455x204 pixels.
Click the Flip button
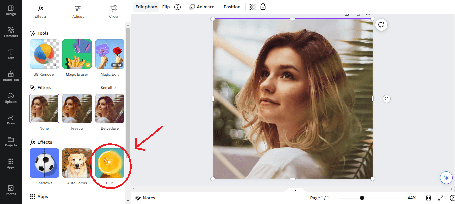point(166,7)
